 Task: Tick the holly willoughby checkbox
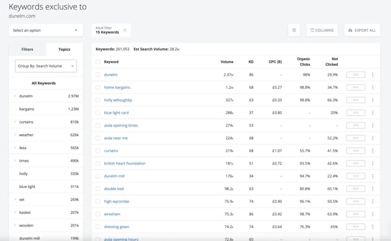[x=98, y=100]
